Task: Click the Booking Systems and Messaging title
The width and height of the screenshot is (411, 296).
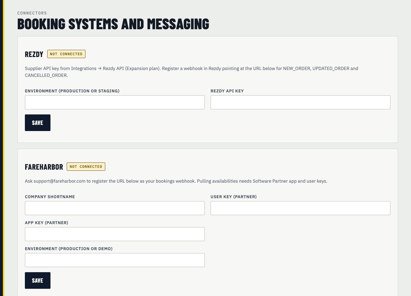Action: click(x=113, y=24)
